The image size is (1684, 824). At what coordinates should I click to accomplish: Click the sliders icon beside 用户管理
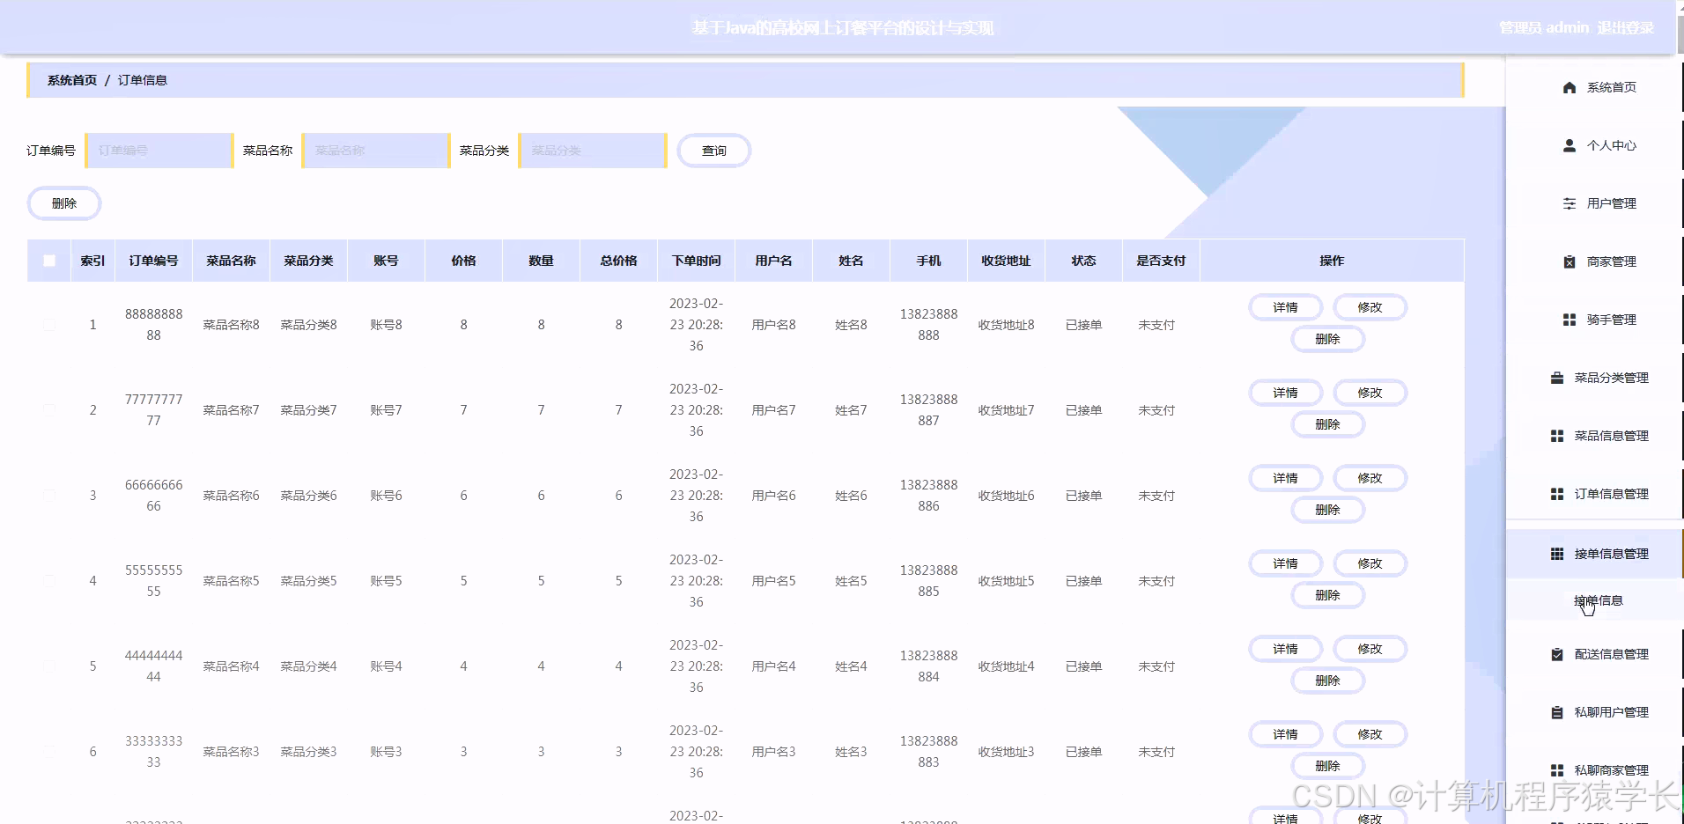point(1569,203)
